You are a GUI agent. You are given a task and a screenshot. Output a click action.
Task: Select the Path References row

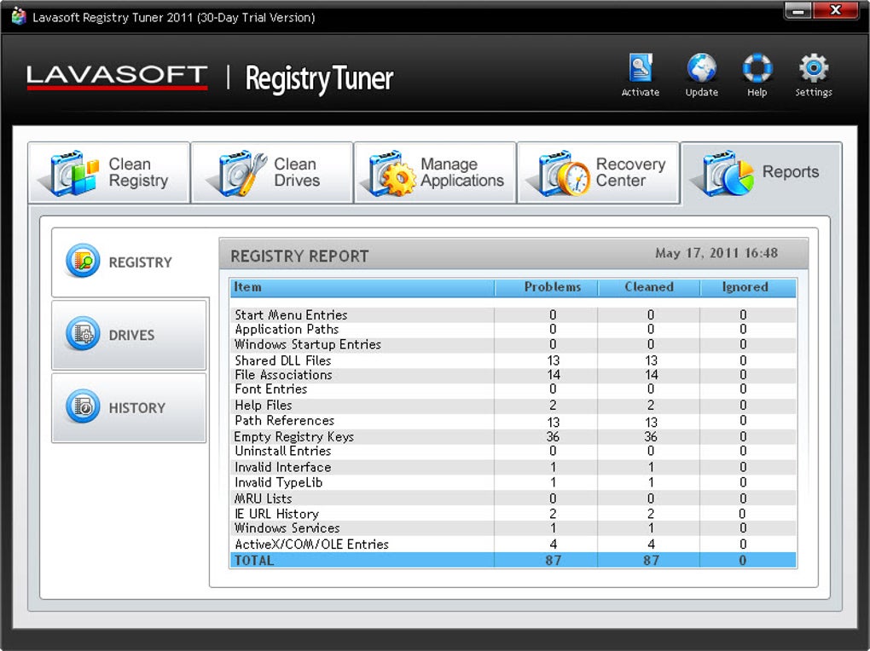click(x=513, y=421)
